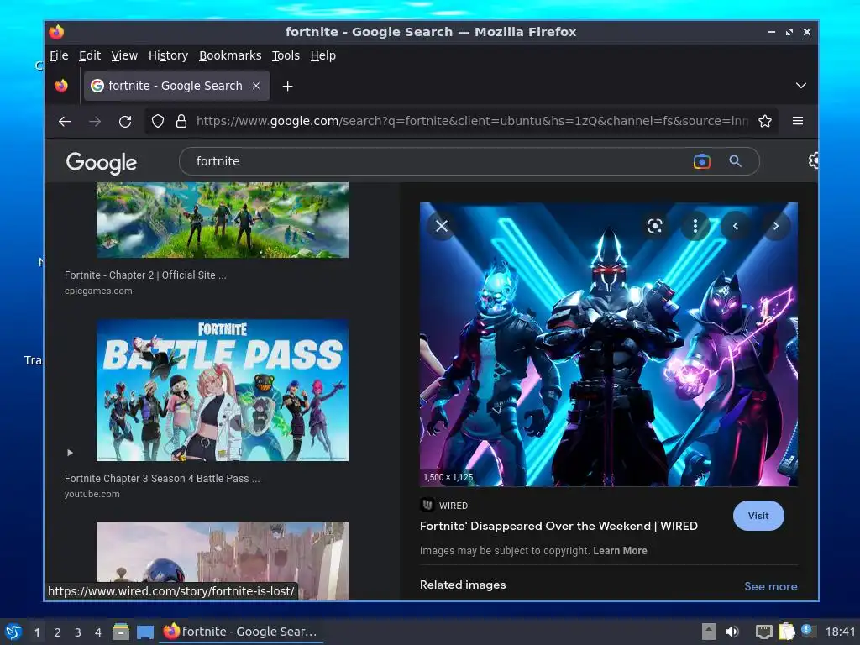Close the image preview panel
This screenshot has width=860, height=645.
click(442, 226)
